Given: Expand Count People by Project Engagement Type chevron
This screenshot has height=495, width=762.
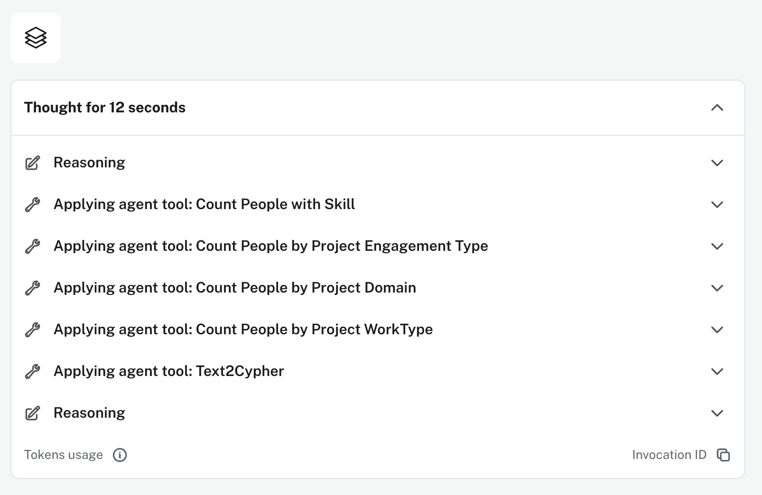Looking at the screenshot, I should 717,247.
